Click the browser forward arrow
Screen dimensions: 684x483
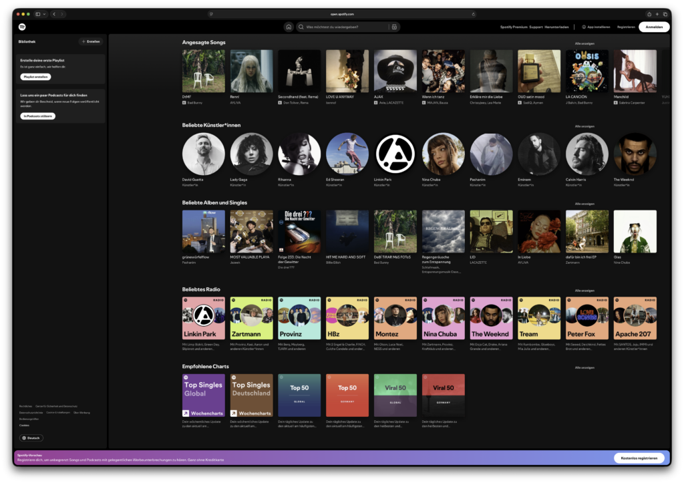tap(62, 15)
